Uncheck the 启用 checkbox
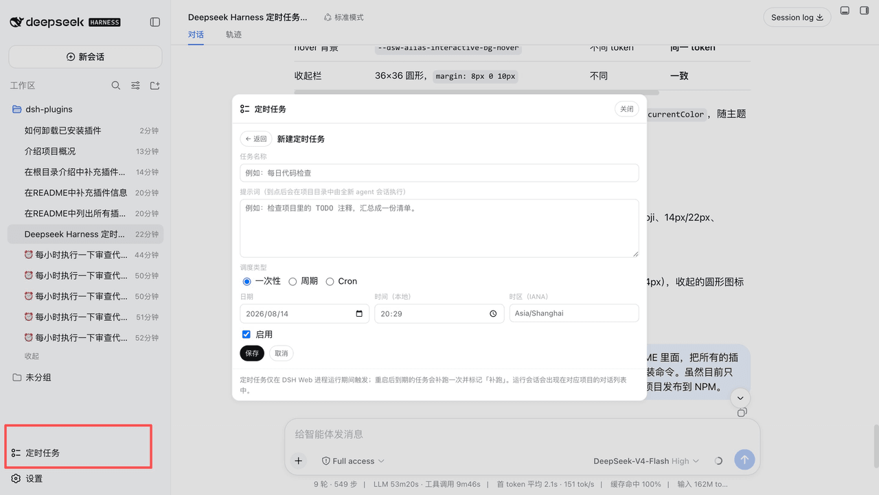879x495 pixels. [x=247, y=335]
